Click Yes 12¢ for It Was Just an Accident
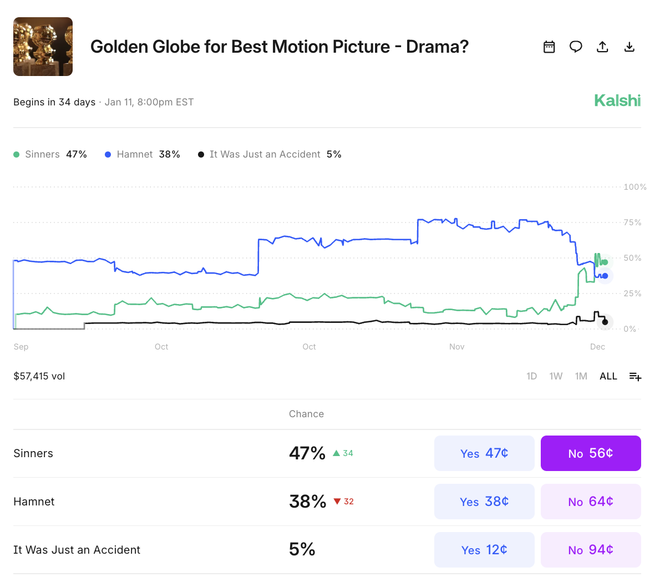660x577 pixels. pos(484,550)
